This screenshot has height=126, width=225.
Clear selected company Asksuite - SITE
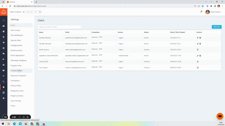[40, 12]
